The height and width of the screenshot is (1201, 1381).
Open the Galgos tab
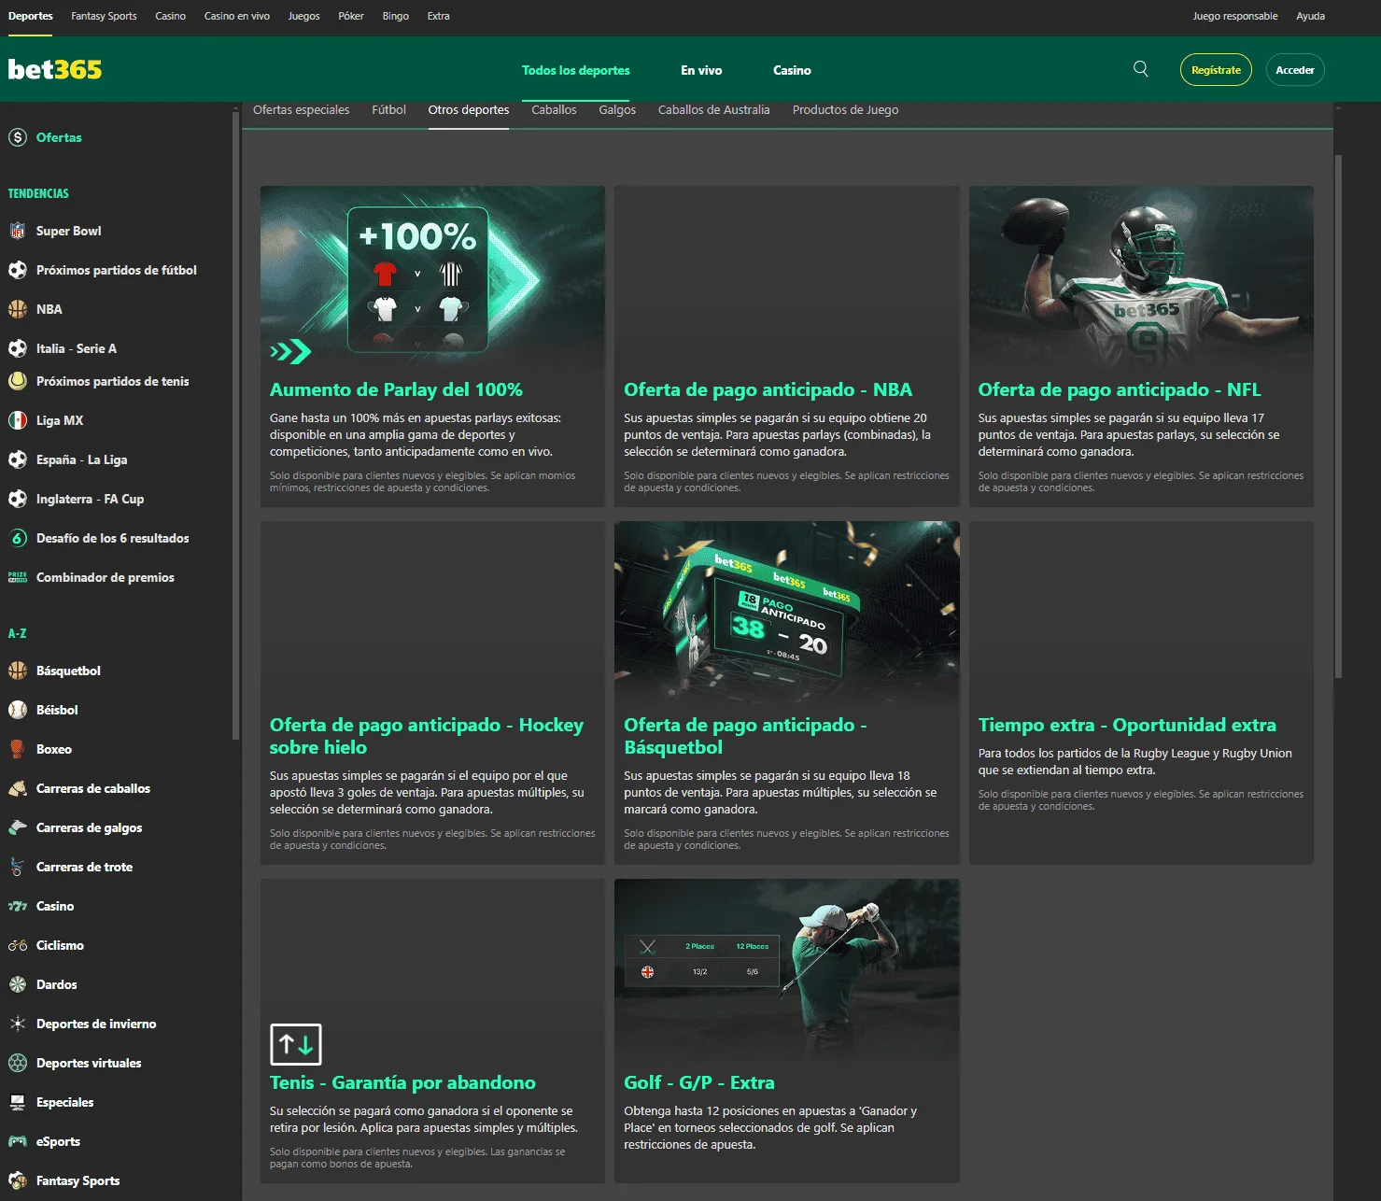click(x=617, y=110)
